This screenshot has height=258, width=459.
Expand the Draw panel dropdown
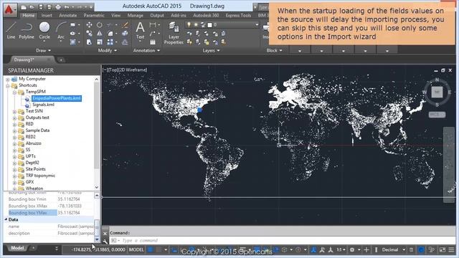(43, 50)
